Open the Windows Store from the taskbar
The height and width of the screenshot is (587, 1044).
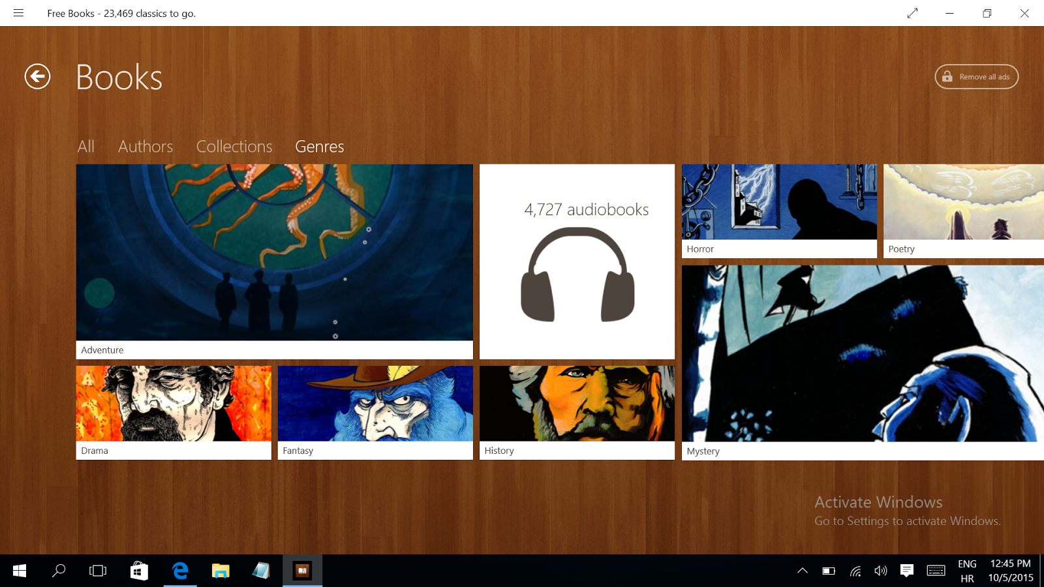tap(139, 571)
